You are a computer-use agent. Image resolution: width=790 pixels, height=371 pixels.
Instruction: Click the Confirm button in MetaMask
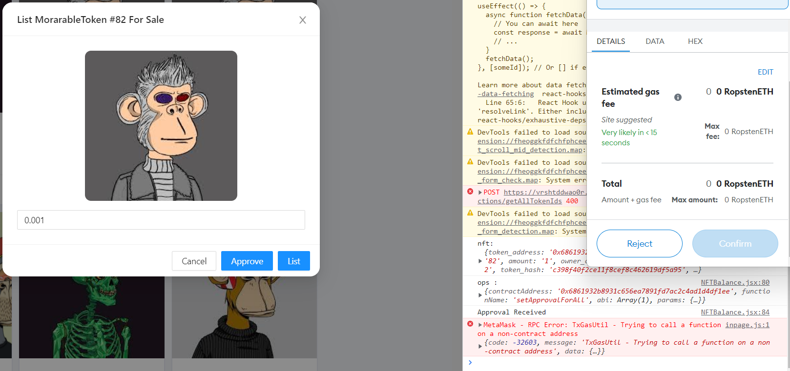click(735, 243)
